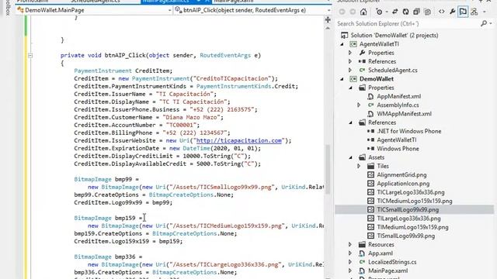497x279 pixels.
Task: Select the Windows Phone reference
Action: point(398,149)
